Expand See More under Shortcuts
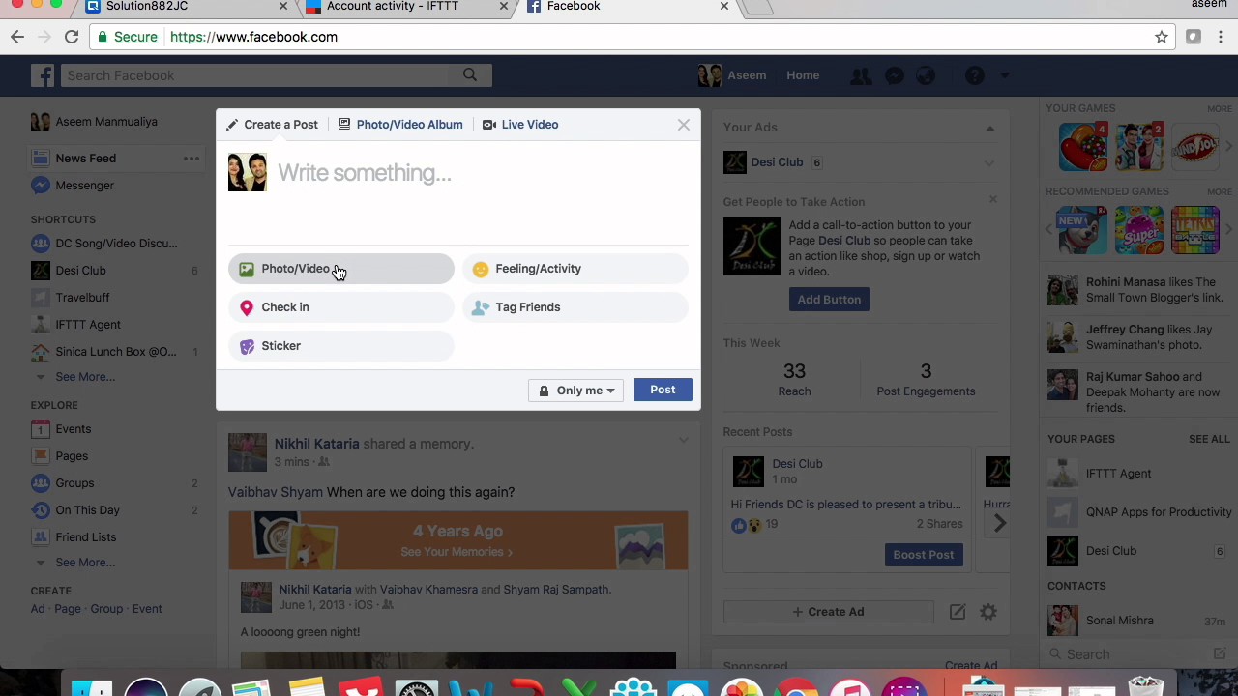Screen dimensions: 1238x696 click(x=84, y=377)
